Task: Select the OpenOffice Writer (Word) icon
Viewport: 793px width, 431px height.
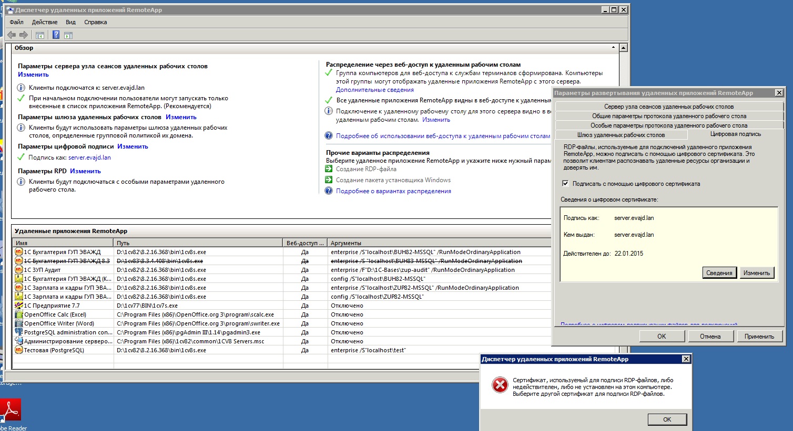Action: 19,323
